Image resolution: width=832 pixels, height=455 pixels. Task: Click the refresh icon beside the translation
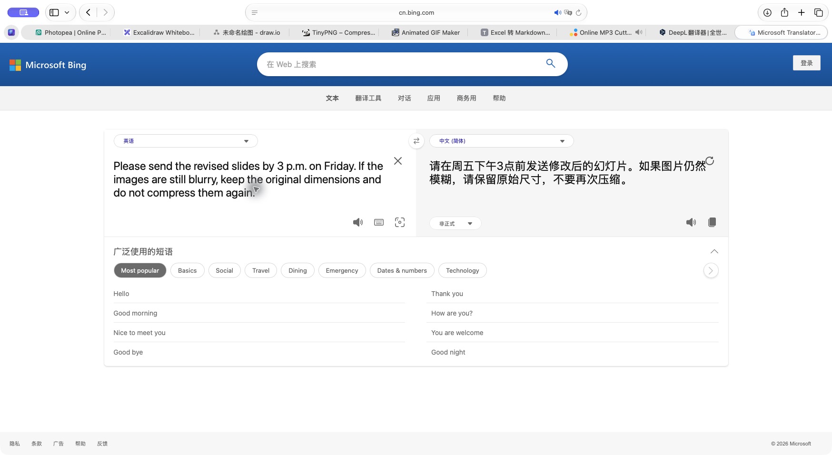(x=710, y=161)
